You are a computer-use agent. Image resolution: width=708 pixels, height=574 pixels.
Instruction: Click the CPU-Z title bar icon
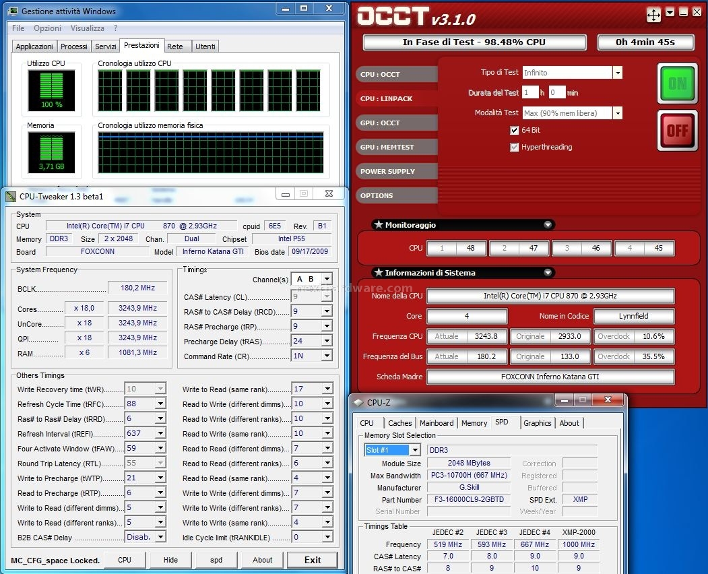[358, 402]
